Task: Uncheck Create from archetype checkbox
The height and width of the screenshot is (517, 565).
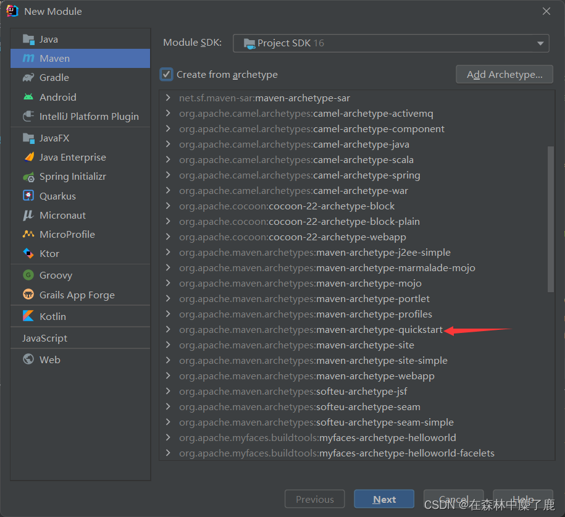Action: pyautogui.click(x=166, y=75)
